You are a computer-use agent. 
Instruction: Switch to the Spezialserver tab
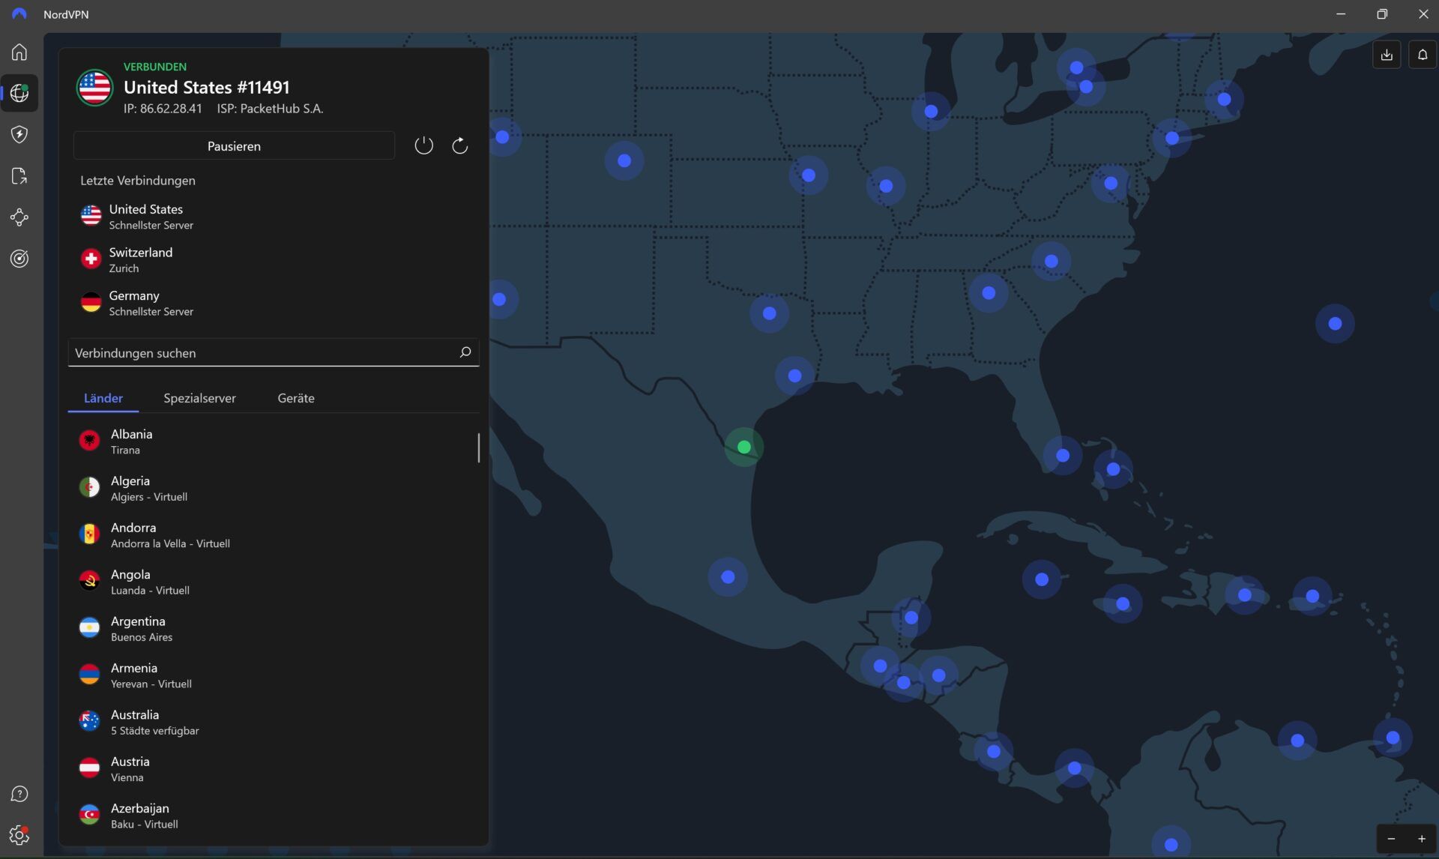[x=199, y=398]
